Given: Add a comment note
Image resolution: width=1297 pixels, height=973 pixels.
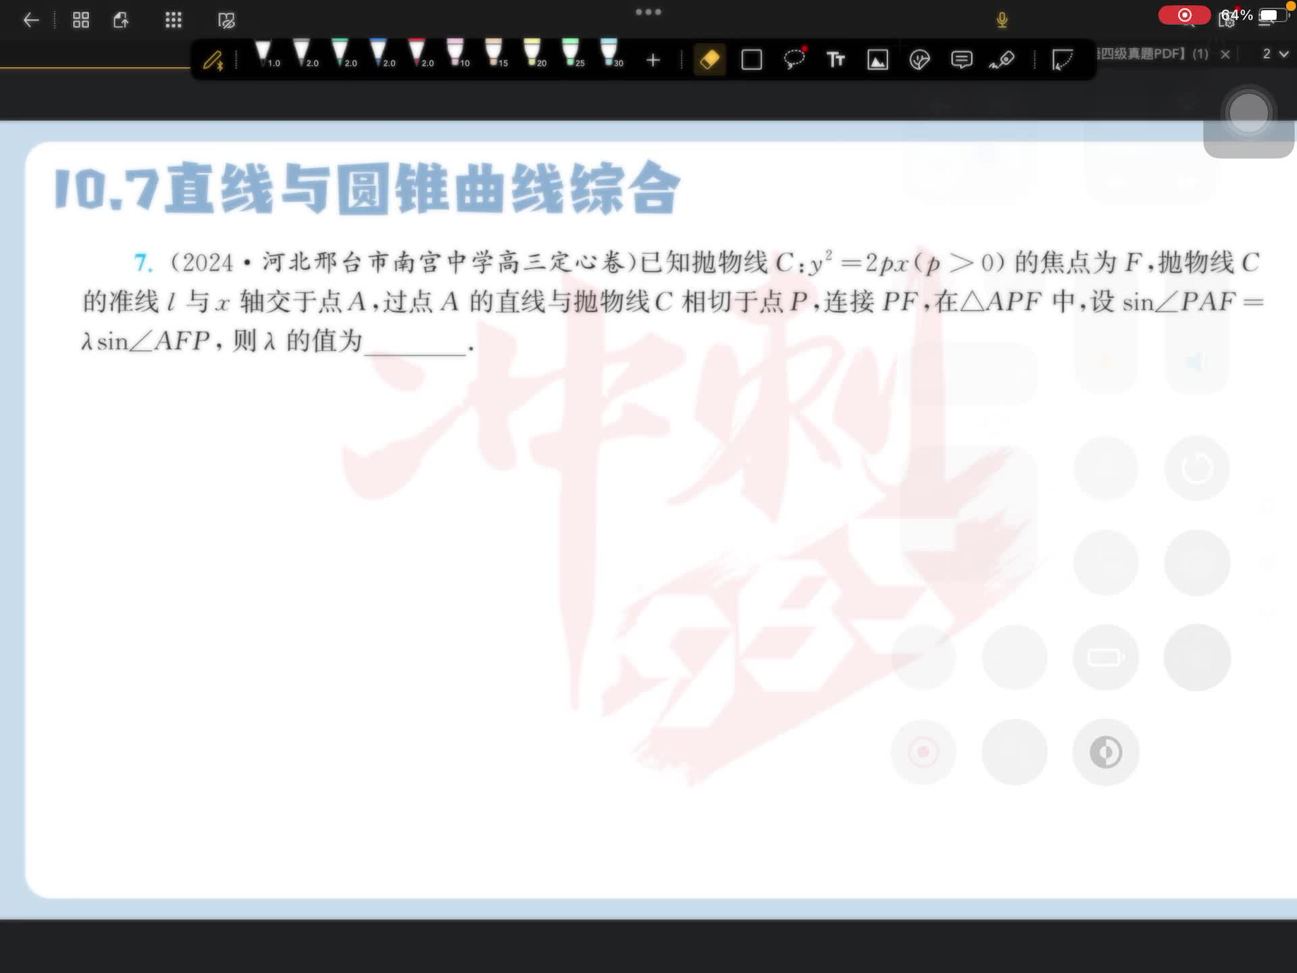Looking at the screenshot, I should (961, 60).
